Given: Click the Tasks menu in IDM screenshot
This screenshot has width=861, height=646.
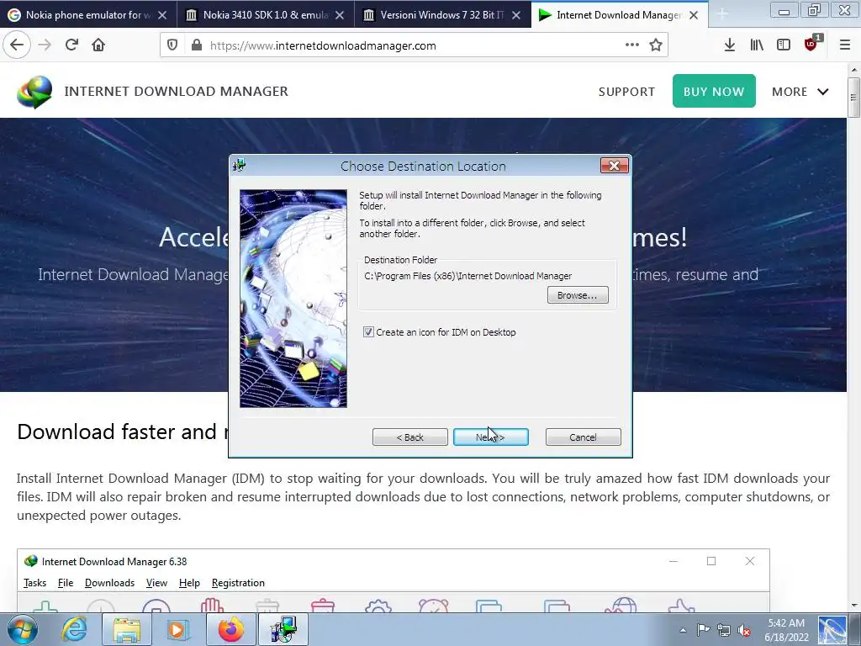Looking at the screenshot, I should pyautogui.click(x=34, y=583).
